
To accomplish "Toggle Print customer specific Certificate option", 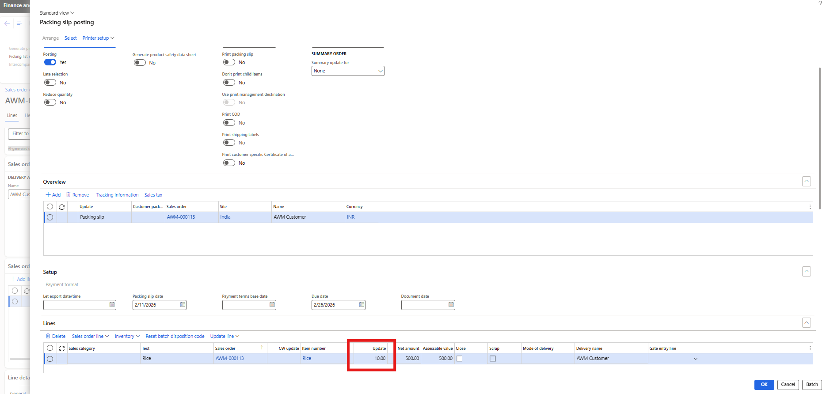I will 229,163.
